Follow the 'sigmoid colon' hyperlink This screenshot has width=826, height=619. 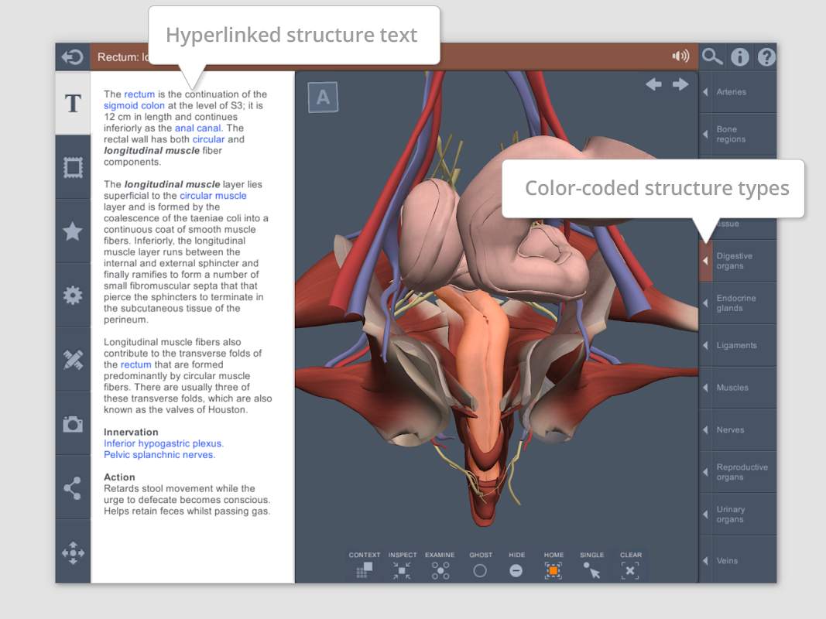pos(134,106)
